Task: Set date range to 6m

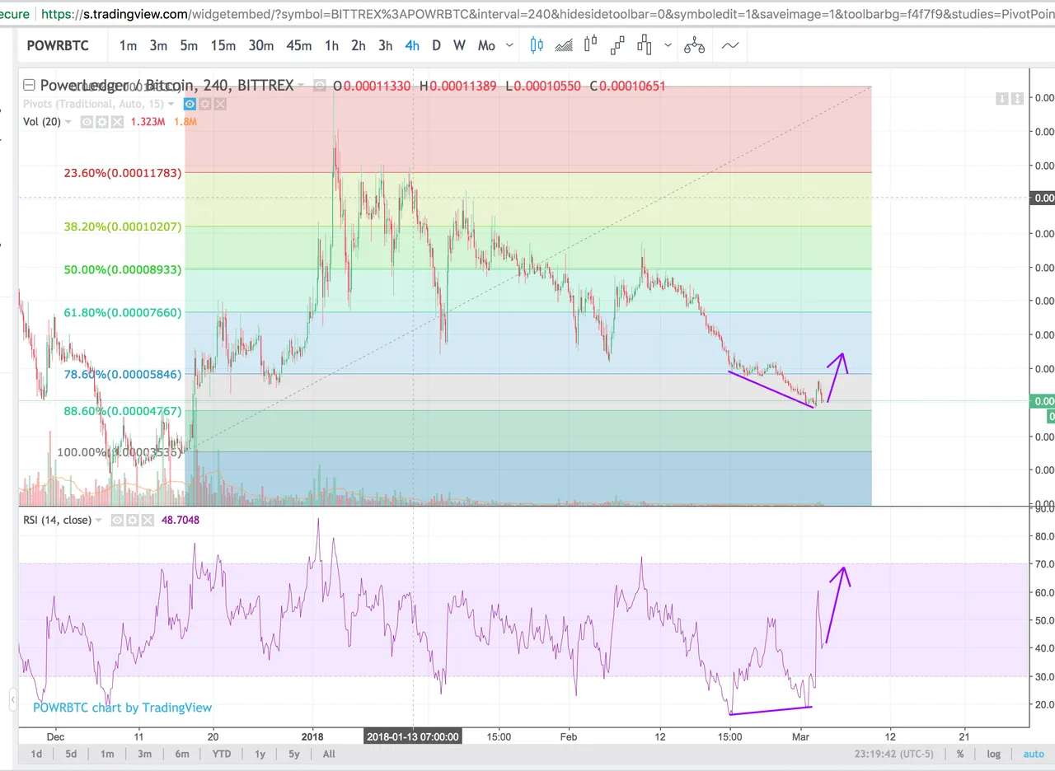Action: click(182, 754)
